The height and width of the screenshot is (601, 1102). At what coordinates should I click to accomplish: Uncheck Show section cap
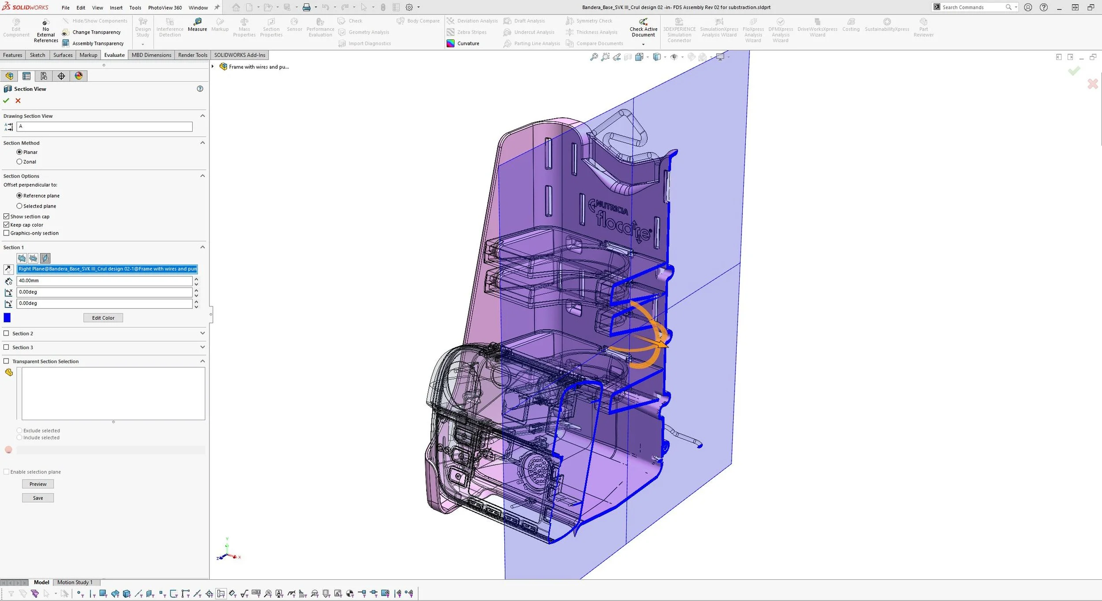tap(7, 217)
